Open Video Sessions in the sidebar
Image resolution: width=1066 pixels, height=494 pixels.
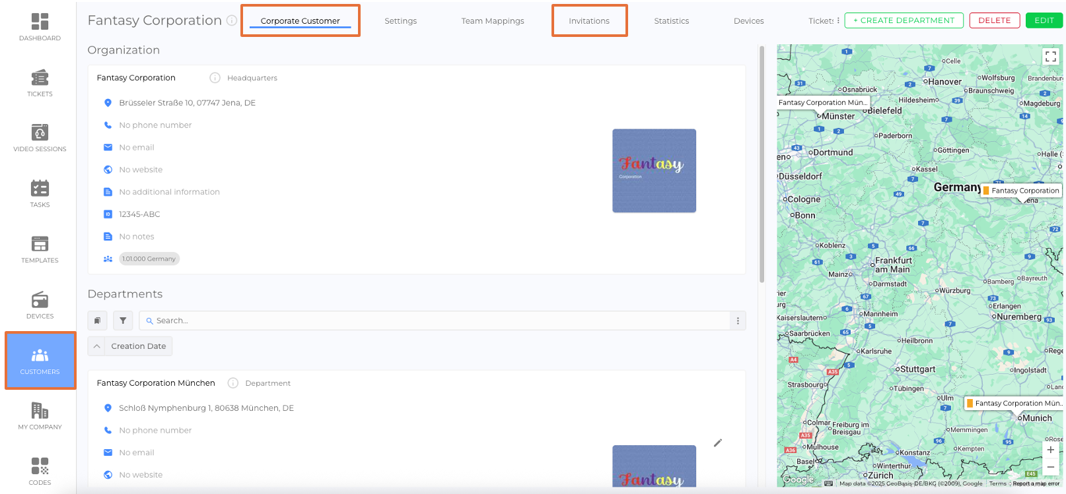coord(40,139)
